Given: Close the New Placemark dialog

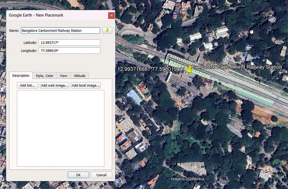Looking at the screenshot, I should click(x=111, y=16).
